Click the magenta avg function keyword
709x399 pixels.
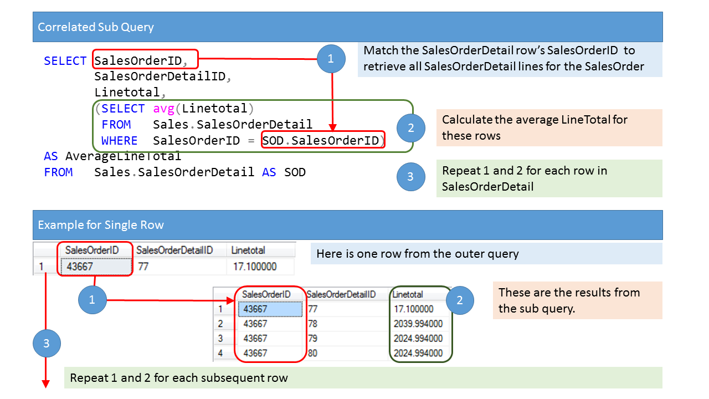(x=164, y=108)
